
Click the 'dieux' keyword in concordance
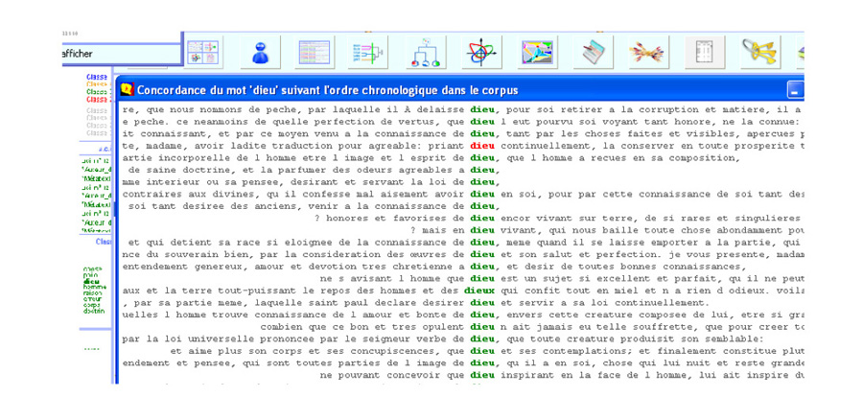pyautogui.click(x=480, y=289)
